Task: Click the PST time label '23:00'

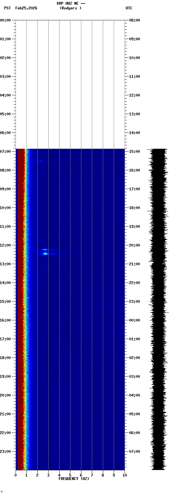Action: click(x=5, y=452)
